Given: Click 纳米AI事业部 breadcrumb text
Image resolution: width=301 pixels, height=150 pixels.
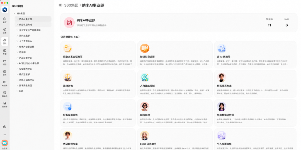Looking at the screenshot, I should 93,5.
